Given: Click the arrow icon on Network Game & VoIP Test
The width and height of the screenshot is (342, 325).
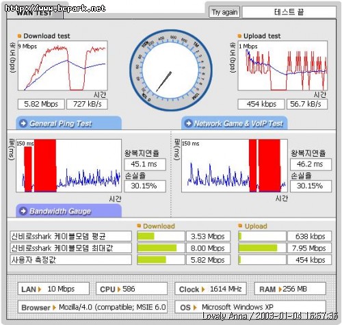Looking at the screenshot, I should coord(188,123).
